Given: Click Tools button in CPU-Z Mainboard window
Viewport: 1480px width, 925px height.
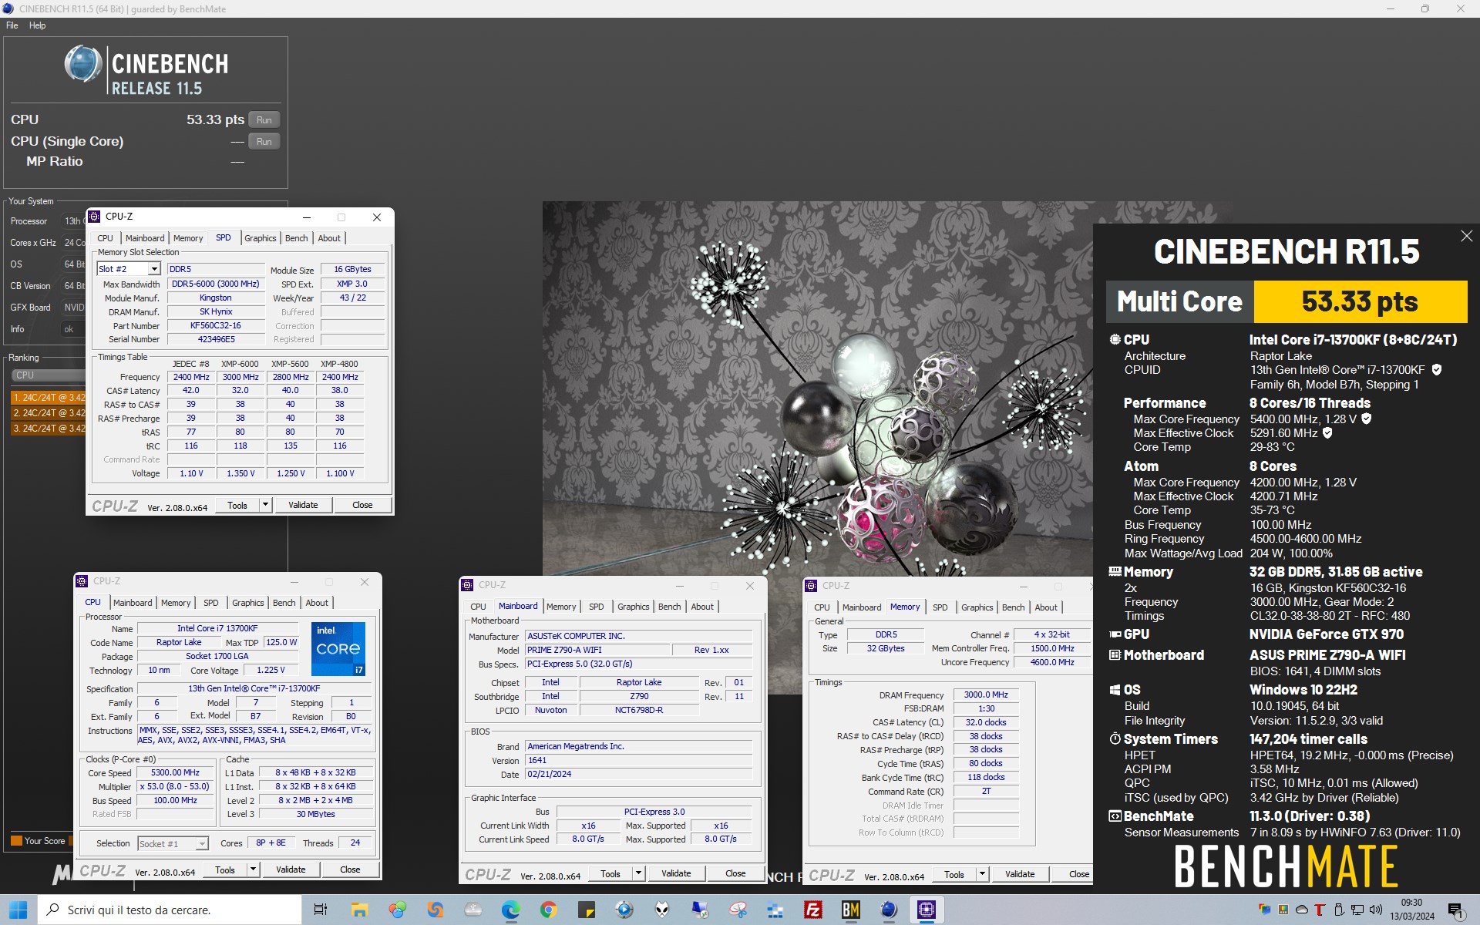Looking at the screenshot, I should pyautogui.click(x=610, y=873).
